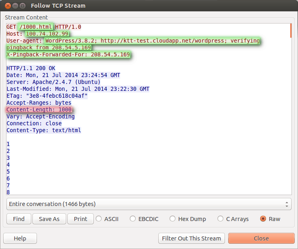
Task: Open the Entire conversation dropdown
Action: (x=149, y=204)
